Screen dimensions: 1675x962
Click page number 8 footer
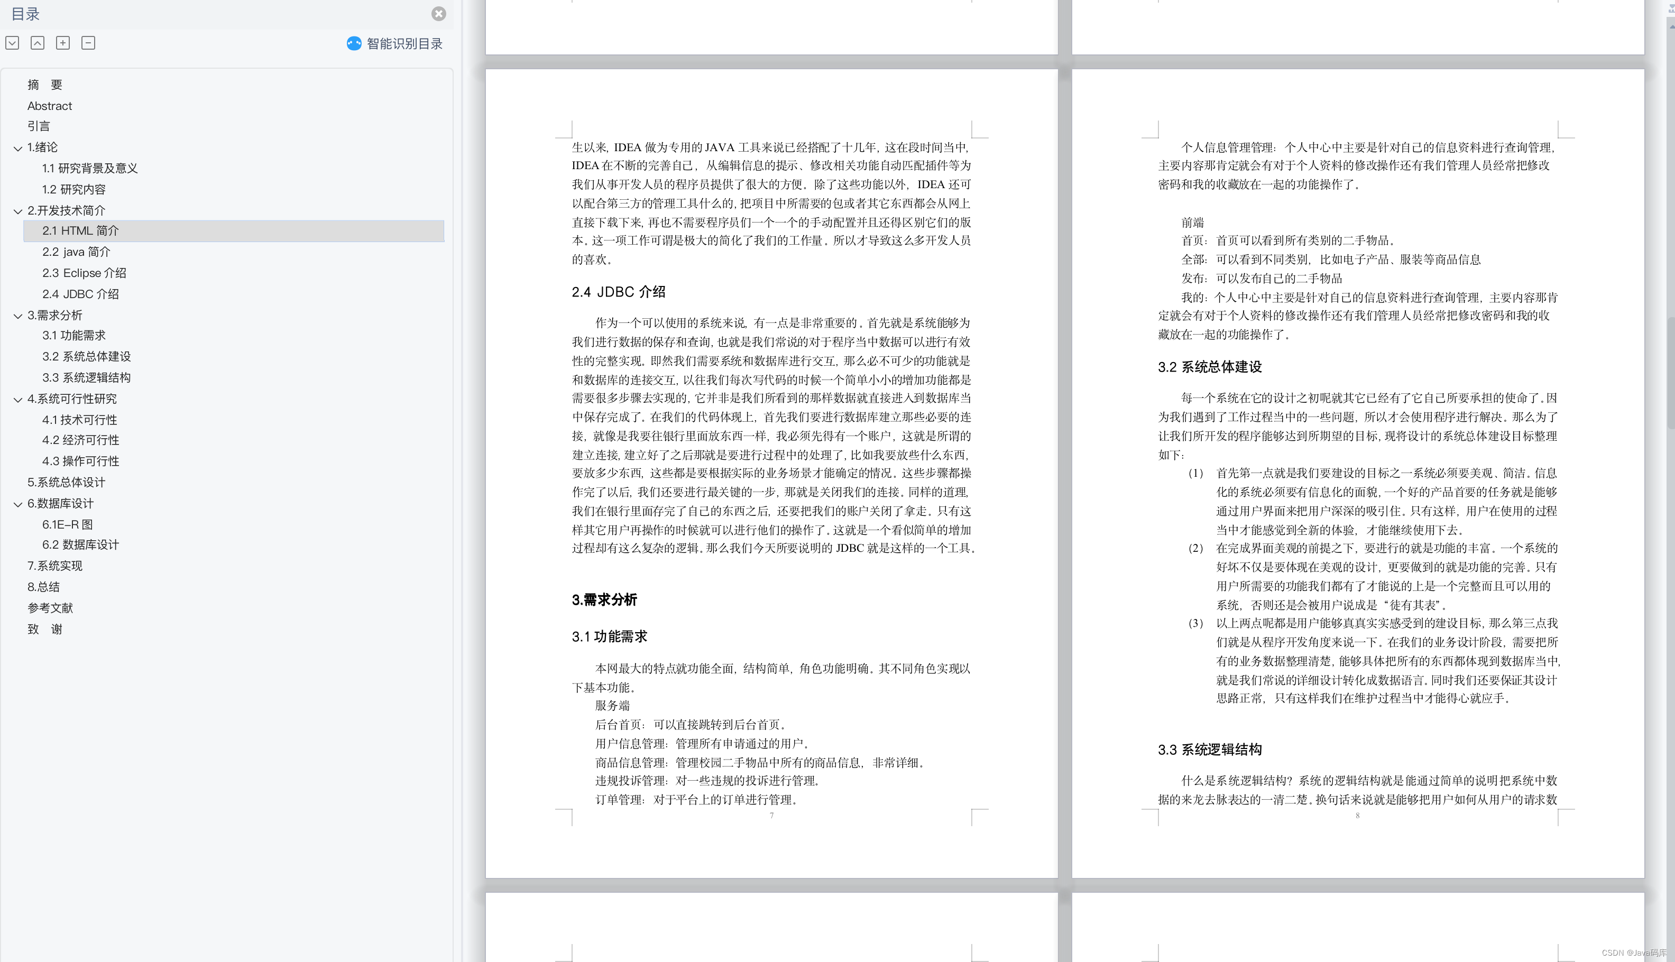pos(1358,816)
